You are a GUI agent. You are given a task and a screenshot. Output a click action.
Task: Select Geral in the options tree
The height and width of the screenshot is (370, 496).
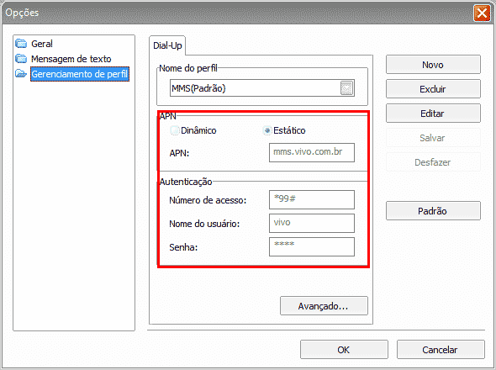42,44
